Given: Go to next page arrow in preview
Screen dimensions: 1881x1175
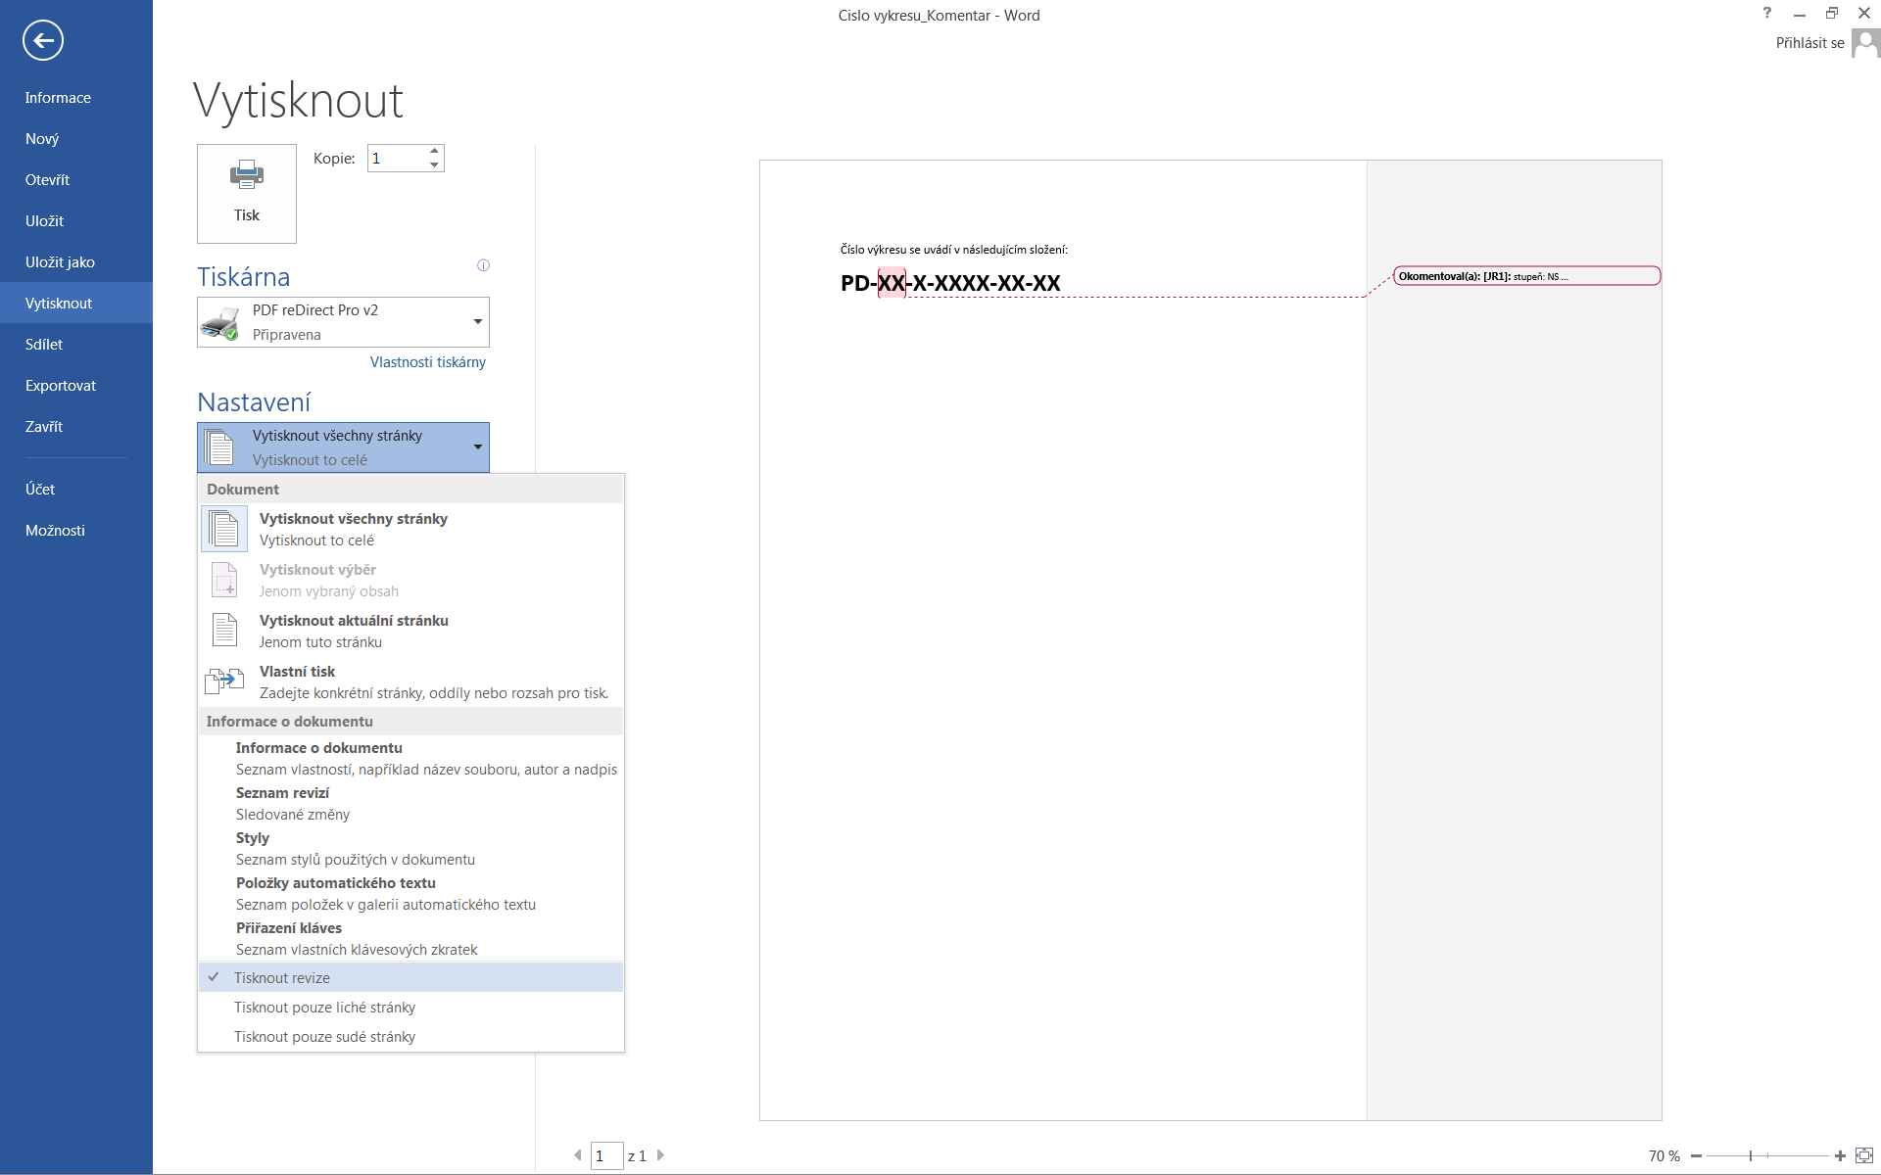Looking at the screenshot, I should click(661, 1155).
